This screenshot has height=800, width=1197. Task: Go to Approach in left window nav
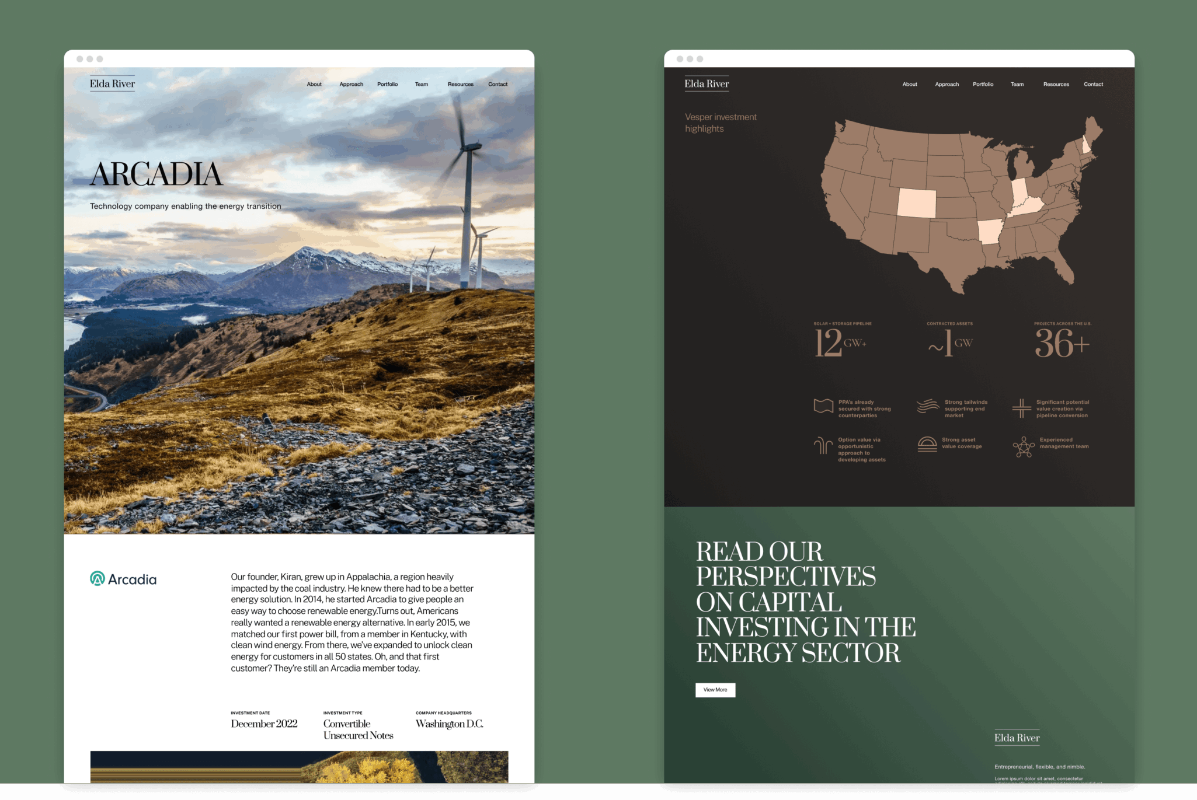coord(351,84)
